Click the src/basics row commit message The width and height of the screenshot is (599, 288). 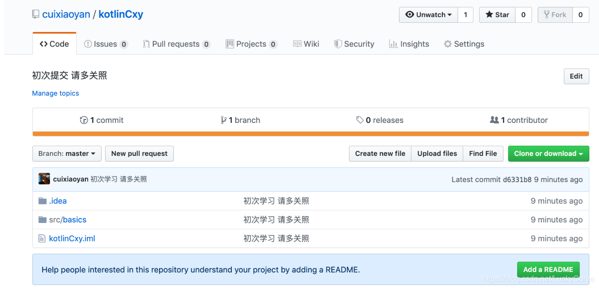(276, 220)
